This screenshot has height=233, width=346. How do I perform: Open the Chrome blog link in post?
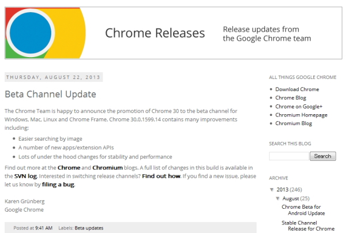[x=69, y=167]
